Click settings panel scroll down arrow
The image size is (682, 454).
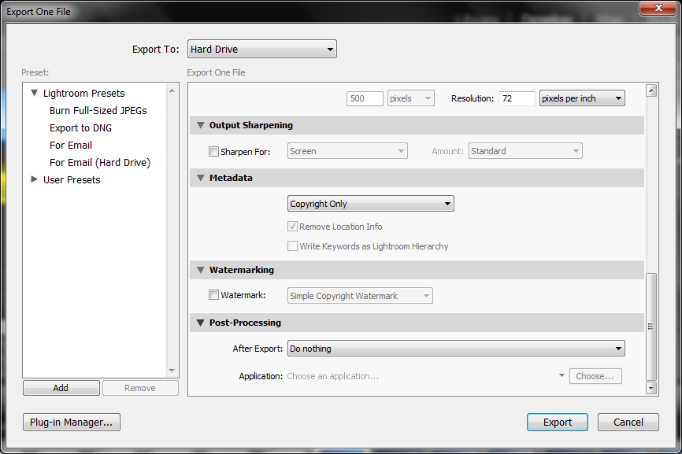pyautogui.click(x=651, y=388)
